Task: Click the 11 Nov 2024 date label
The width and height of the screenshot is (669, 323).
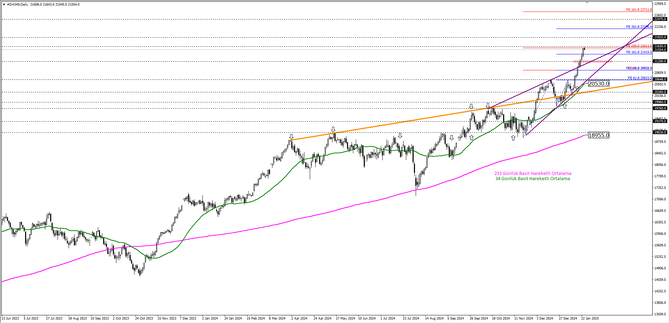Action: pyautogui.click(x=524, y=318)
